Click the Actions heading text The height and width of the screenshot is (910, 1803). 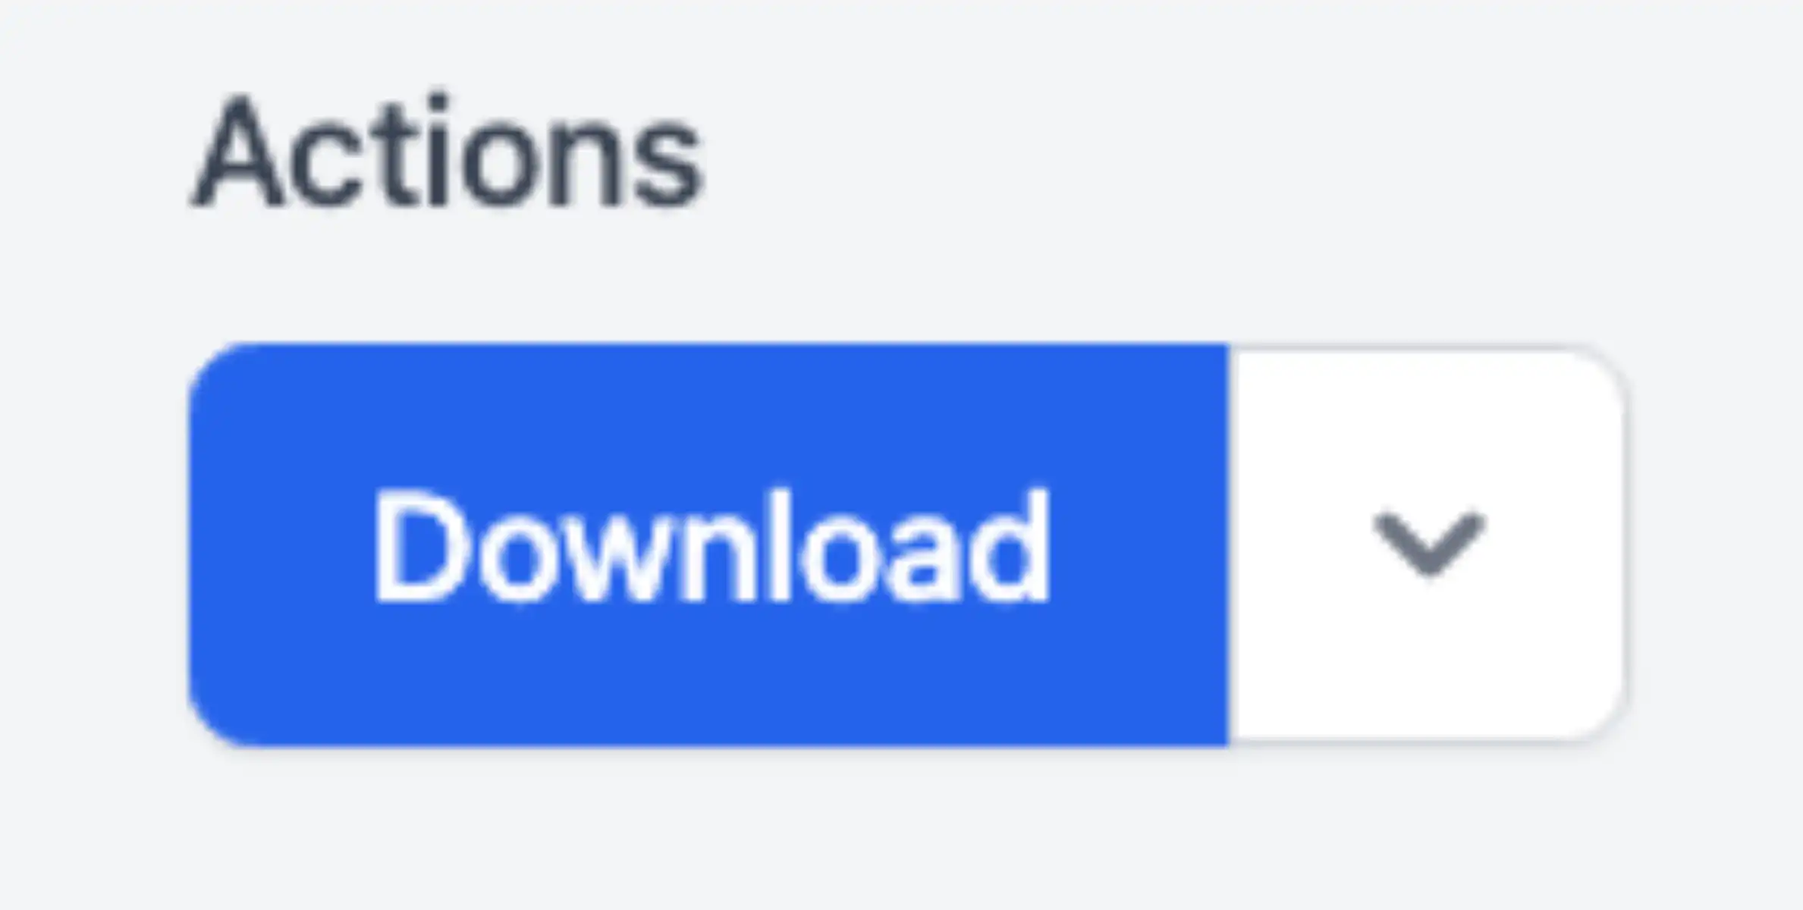coord(448,152)
